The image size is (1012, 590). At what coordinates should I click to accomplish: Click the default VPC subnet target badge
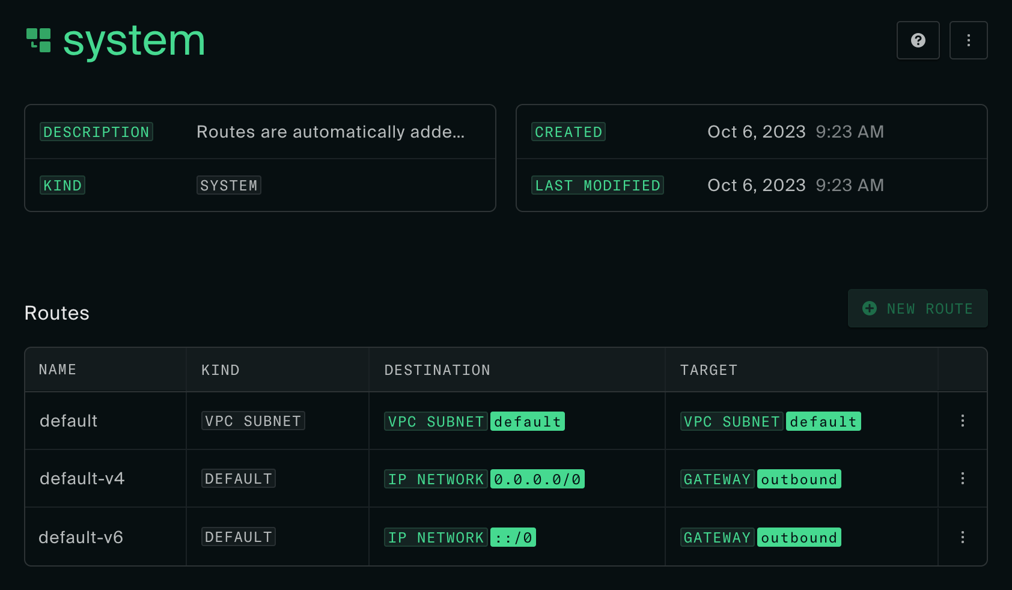(823, 421)
